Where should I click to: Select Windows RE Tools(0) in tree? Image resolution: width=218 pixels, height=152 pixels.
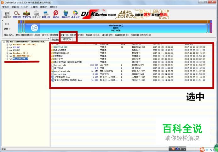point(25,45)
